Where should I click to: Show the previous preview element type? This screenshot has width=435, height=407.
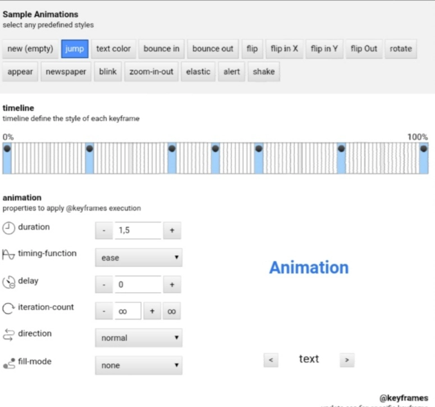pos(271,360)
